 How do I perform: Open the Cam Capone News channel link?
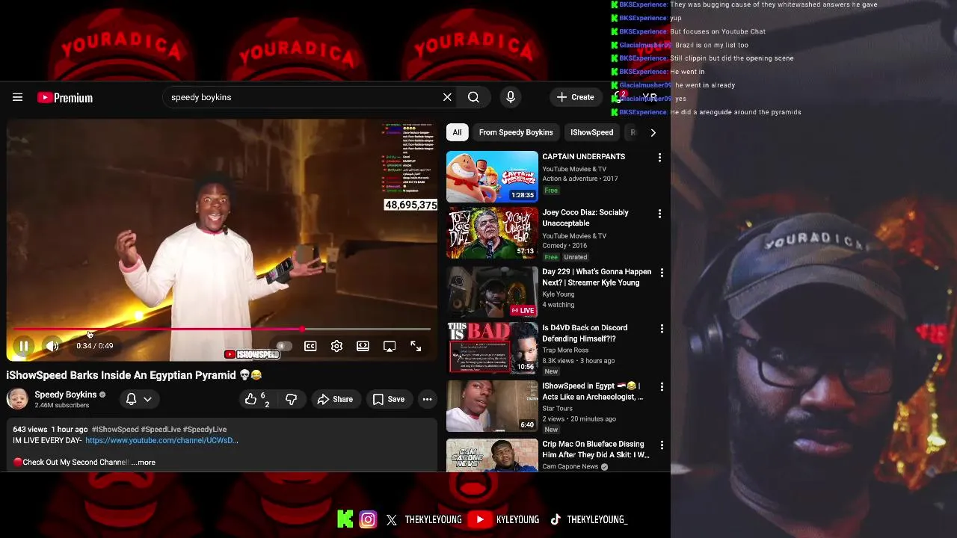pyautogui.click(x=570, y=467)
